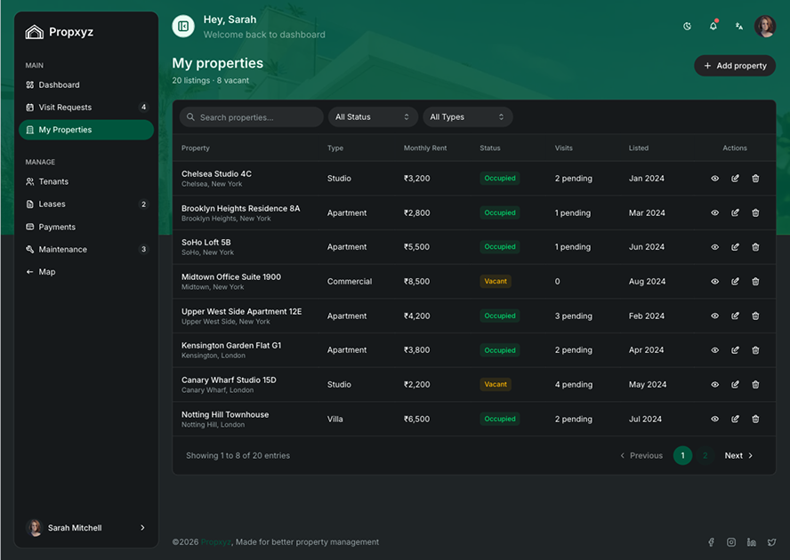The height and width of the screenshot is (560, 790).
Task: Open the All Status filter dropdown
Action: pyautogui.click(x=373, y=116)
